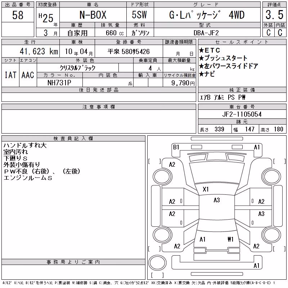Click lot number 58
288x288 pixels.
pyautogui.click(x=18, y=15)
